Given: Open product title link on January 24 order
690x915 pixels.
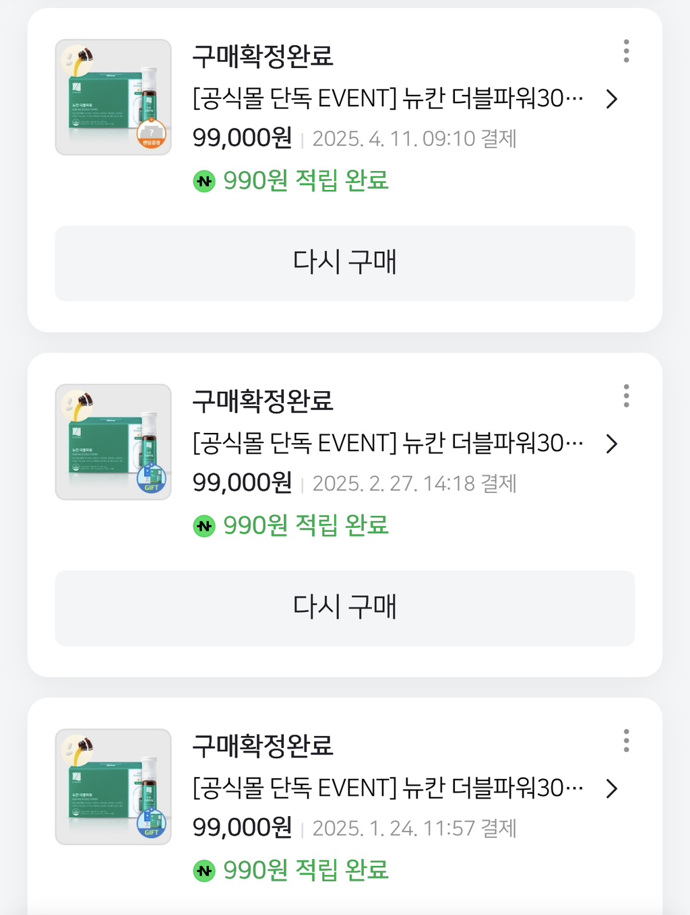Looking at the screenshot, I should tap(387, 788).
